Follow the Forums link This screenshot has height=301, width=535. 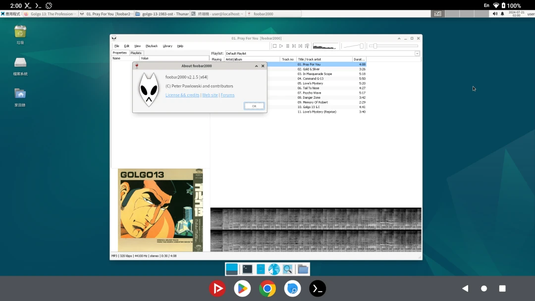click(x=227, y=95)
